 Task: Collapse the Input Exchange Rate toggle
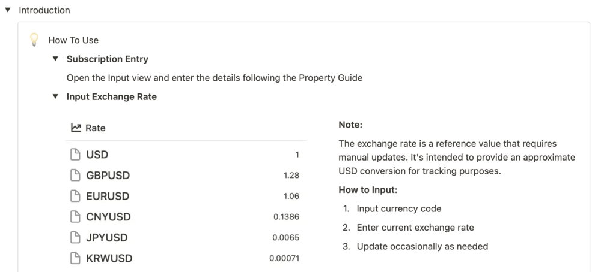click(55, 96)
